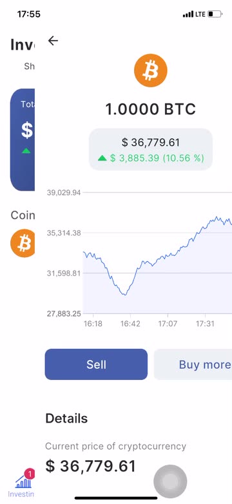Click the large Bitcoin logo
Screen dimensions: 232x504
pyautogui.click(x=151, y=70)
